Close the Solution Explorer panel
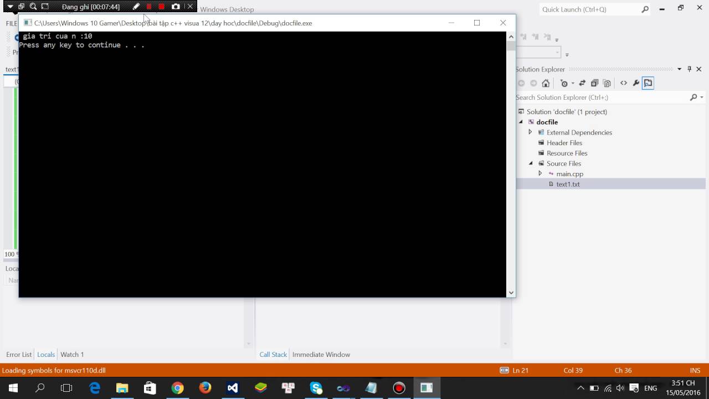Screen dimensions: 709x399 click(700, 69)
